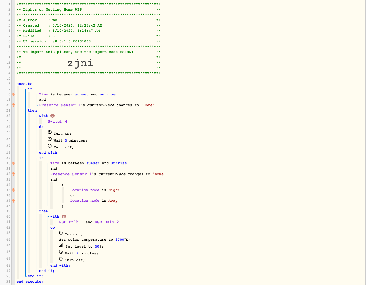Click the power-off icon on line 27 Turn off
Image resolution: width=368 pixels, height=285 pixels.
coord(50,146)
